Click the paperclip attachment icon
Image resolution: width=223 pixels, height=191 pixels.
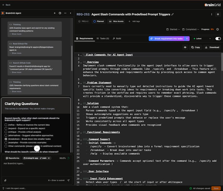(x=5, y=180)
